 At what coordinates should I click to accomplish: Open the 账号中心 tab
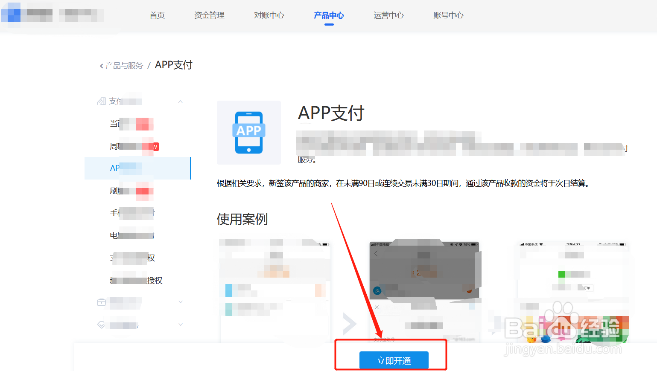pyautogui.click(x=448, y=15)
